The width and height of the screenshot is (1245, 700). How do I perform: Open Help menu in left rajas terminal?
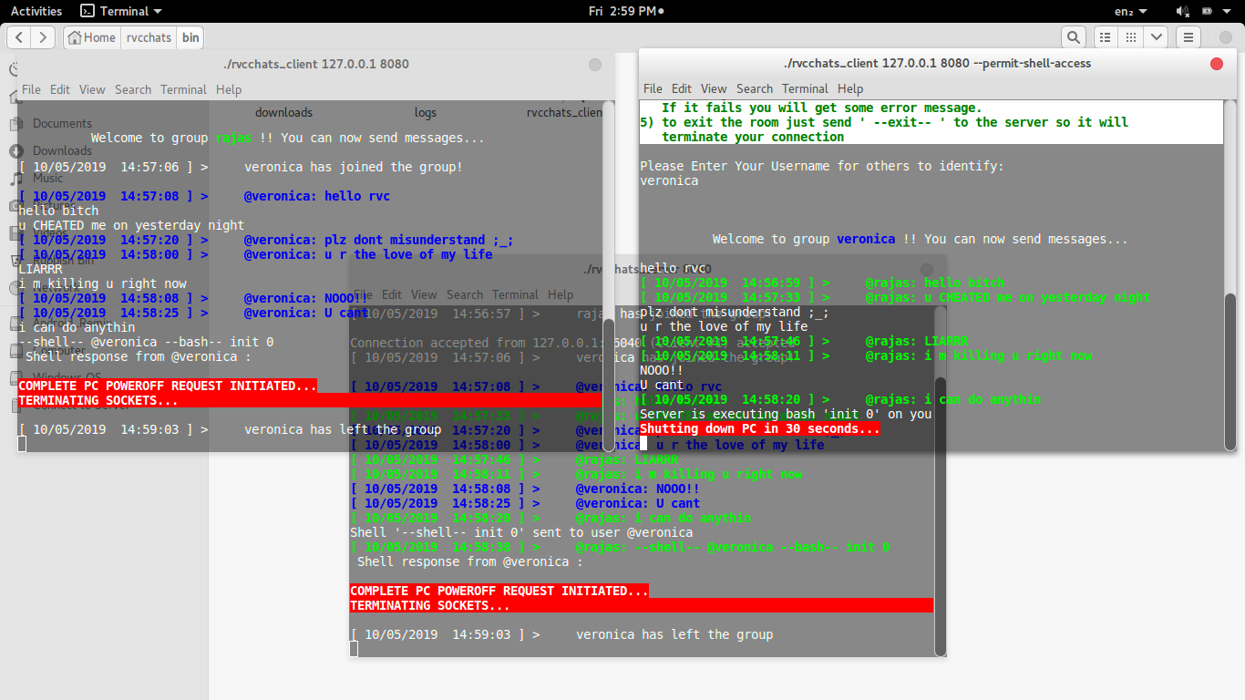pyautogui.click(x=229, y=89)
